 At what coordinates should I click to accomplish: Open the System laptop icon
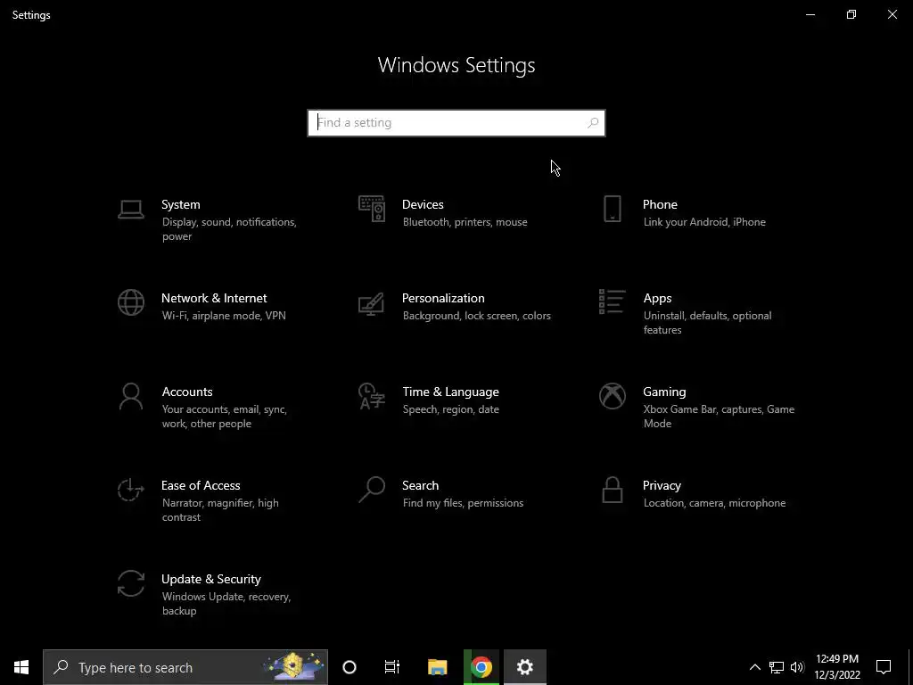131,209
